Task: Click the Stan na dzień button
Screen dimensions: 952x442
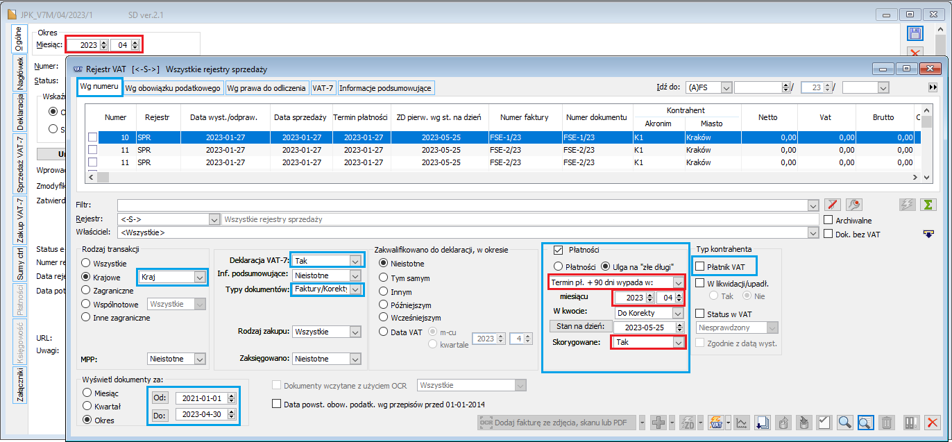Action: click(x=580, y=327)
